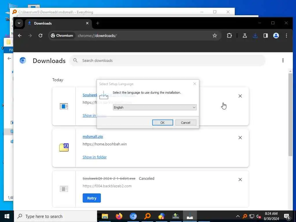
Task: Open Firefox from the taskbar
Action: 119,216
